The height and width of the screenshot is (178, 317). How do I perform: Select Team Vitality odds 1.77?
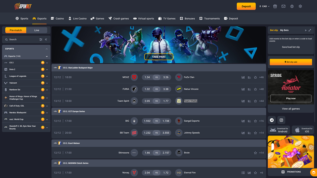166,101
